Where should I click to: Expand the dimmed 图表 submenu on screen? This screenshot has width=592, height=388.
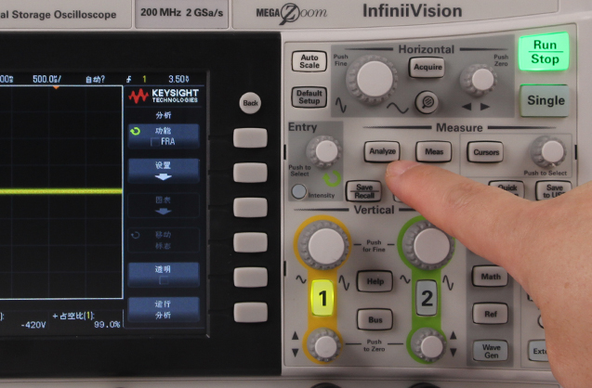tap(164, 205)
